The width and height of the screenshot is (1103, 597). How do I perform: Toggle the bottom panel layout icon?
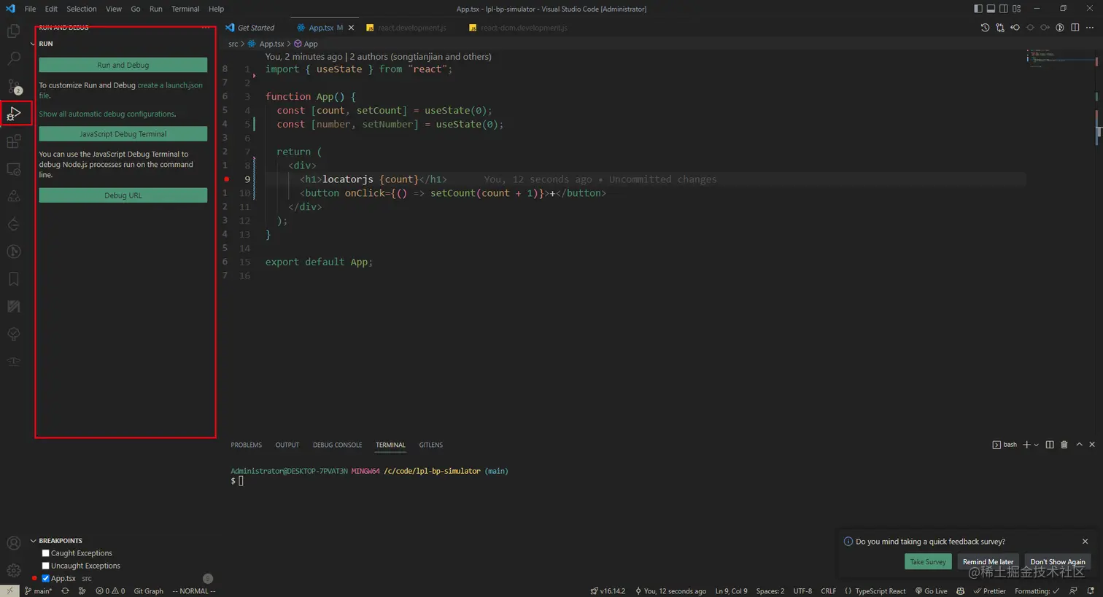[991, 9]
